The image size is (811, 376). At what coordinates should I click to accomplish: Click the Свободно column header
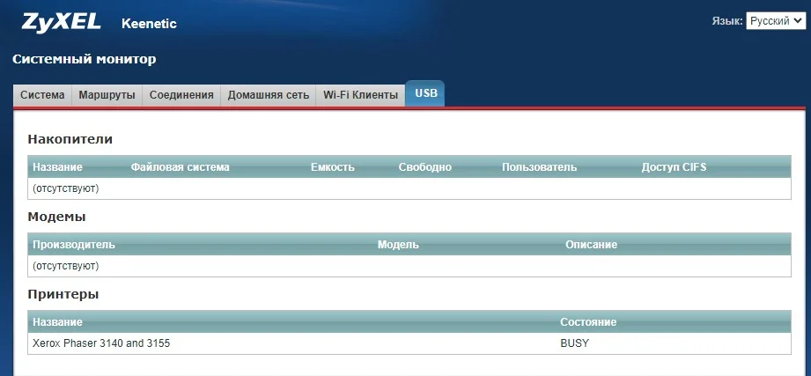click(x=424, y=167)
